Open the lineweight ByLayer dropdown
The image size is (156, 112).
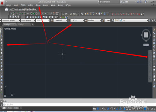[x=28, y=21]
